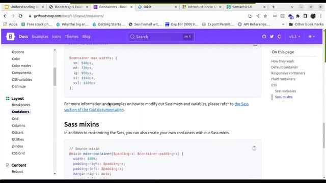Copy the Source mixin code snippet
The image size is (326, 183).
254,148
